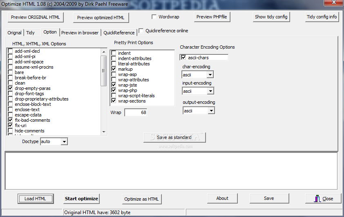This screenshot has width=344, height=217.
Task: Open Preview ORIGINAL HTML
Action: coord(36,17)
